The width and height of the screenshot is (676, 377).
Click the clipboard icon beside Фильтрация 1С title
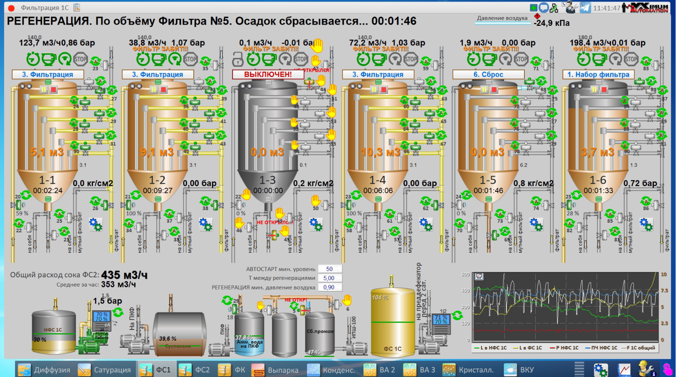coord(77,7)
